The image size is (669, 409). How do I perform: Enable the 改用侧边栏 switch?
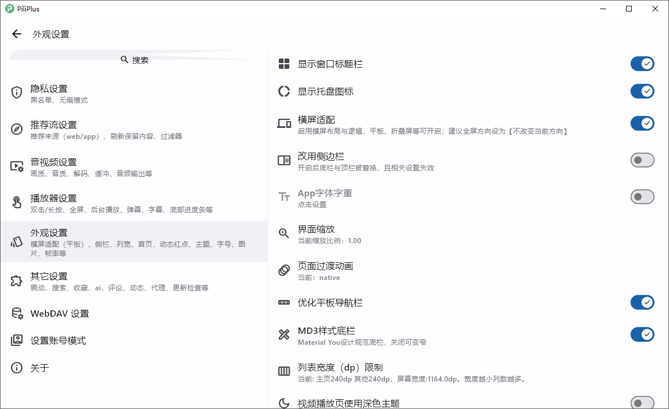tap(642, 160)
